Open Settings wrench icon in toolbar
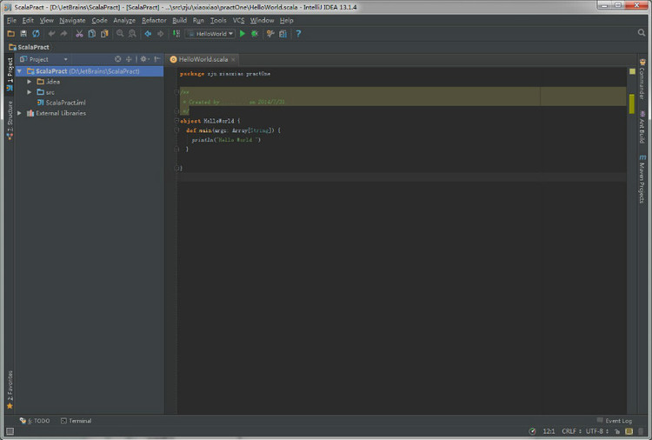Screen dimensions: 652x440 pos(270,34)
